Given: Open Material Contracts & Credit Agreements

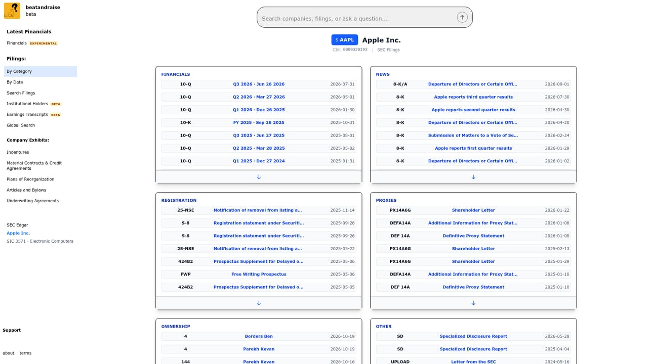Looking at the screenshot, I should coord(34,166).
